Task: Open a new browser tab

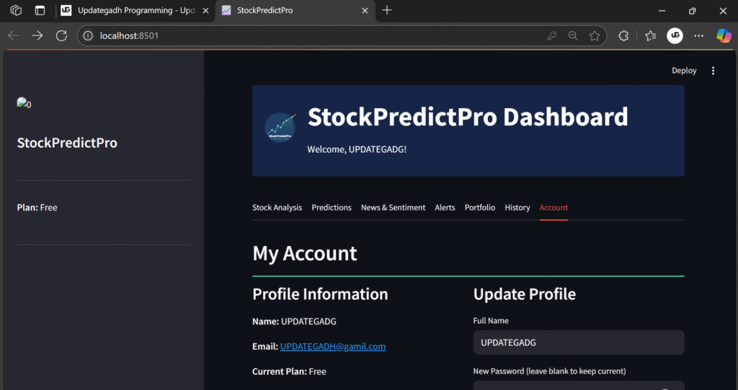Action: 387,10
